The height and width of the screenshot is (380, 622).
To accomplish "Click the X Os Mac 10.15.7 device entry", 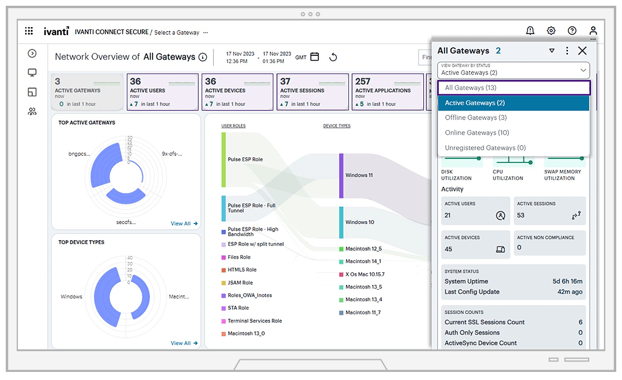I will [x=362, y=274].
